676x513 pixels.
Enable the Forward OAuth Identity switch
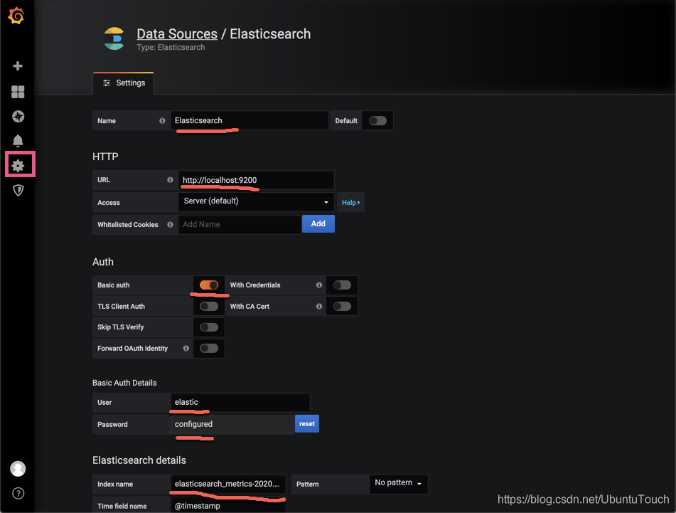[x=209, y=348]
